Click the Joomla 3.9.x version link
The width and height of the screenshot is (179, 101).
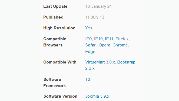[97, 96]
